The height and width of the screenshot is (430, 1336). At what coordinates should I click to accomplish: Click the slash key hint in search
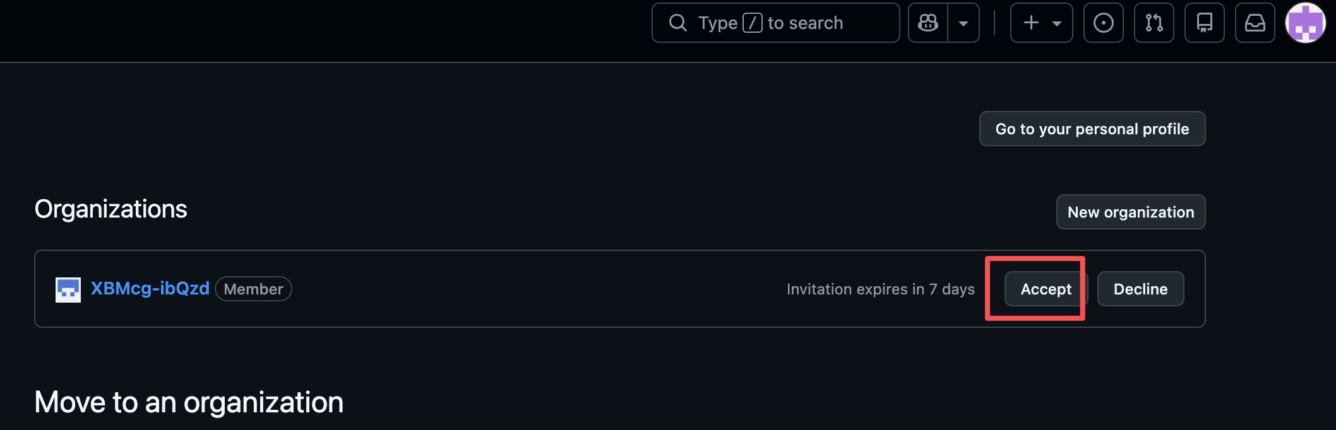pyautogui.click(x=752, y=23)
